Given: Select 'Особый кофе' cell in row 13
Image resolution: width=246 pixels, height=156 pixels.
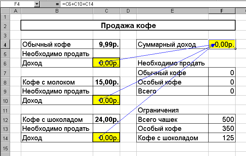Looking at the screenshot, I should (172, 128).
